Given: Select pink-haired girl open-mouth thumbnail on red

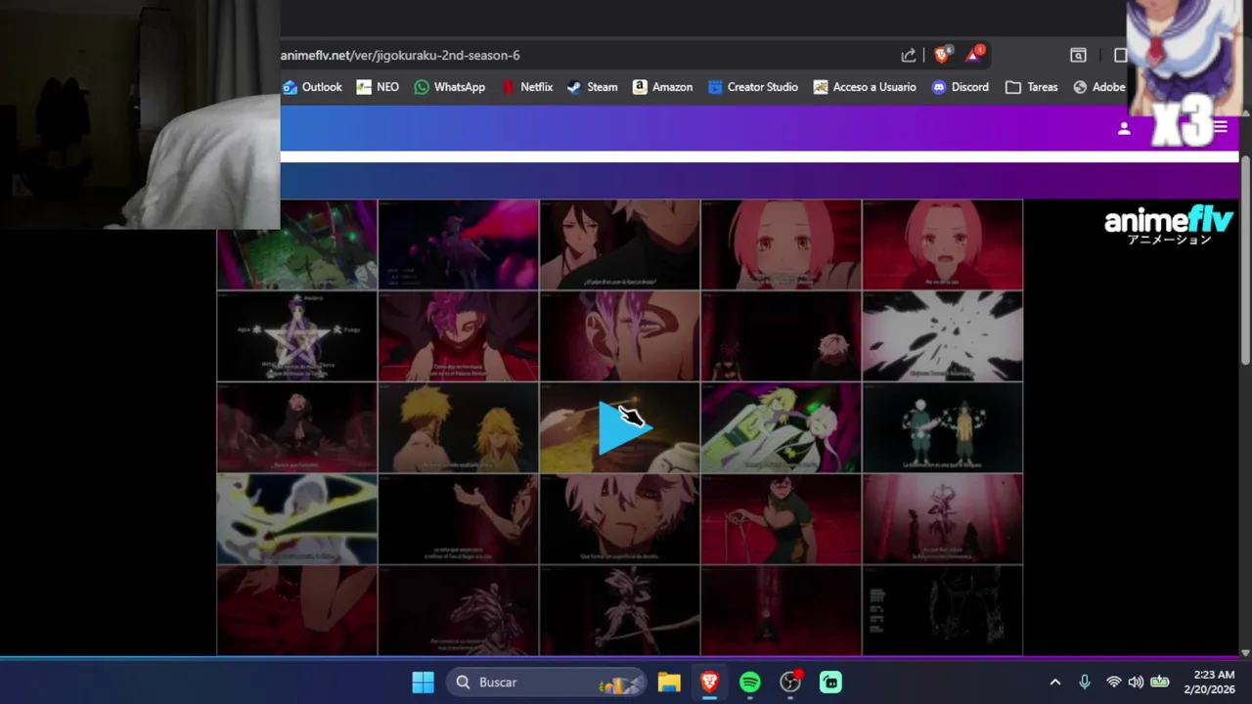Looking at the screenshot, I should (x=943, y=244).
